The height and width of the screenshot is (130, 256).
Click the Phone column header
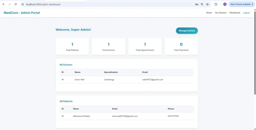[x=171, y=109]
